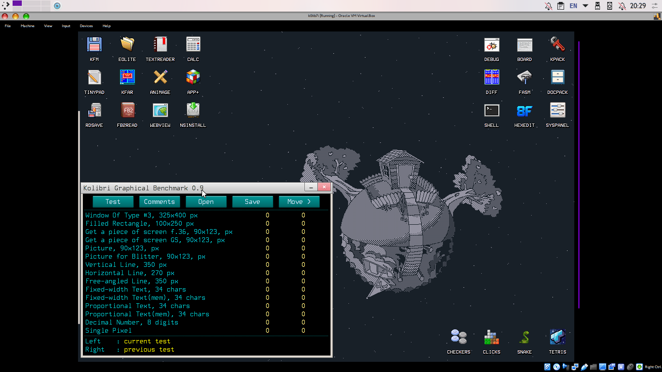Start the CHECKERS game icon
This screenshot has width=662, height=372.
click(x=458, y=337)
